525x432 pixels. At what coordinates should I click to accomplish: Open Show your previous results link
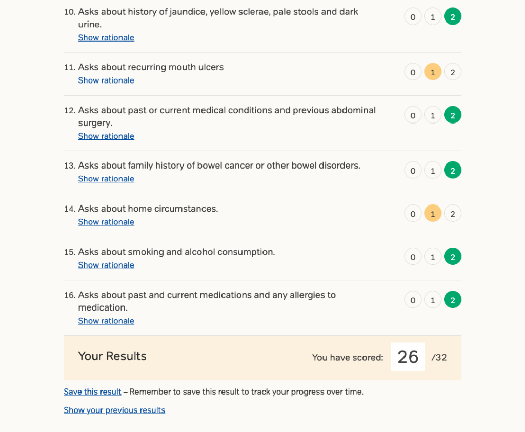[114, 410]
